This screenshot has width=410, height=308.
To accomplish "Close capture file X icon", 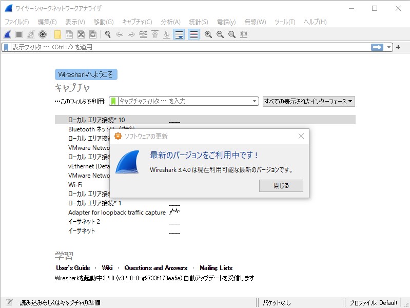I will coord(81,34).
